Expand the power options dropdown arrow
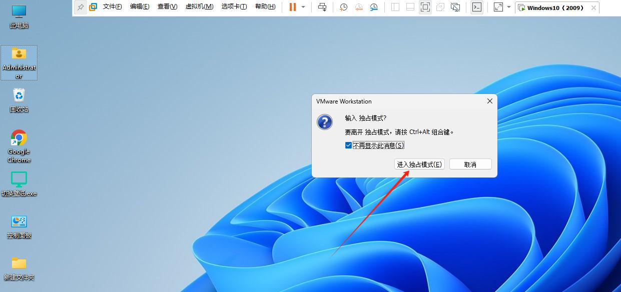The image size is (621, 292). [303, 7]
